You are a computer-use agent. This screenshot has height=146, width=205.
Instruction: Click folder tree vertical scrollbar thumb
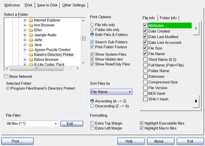83,38
